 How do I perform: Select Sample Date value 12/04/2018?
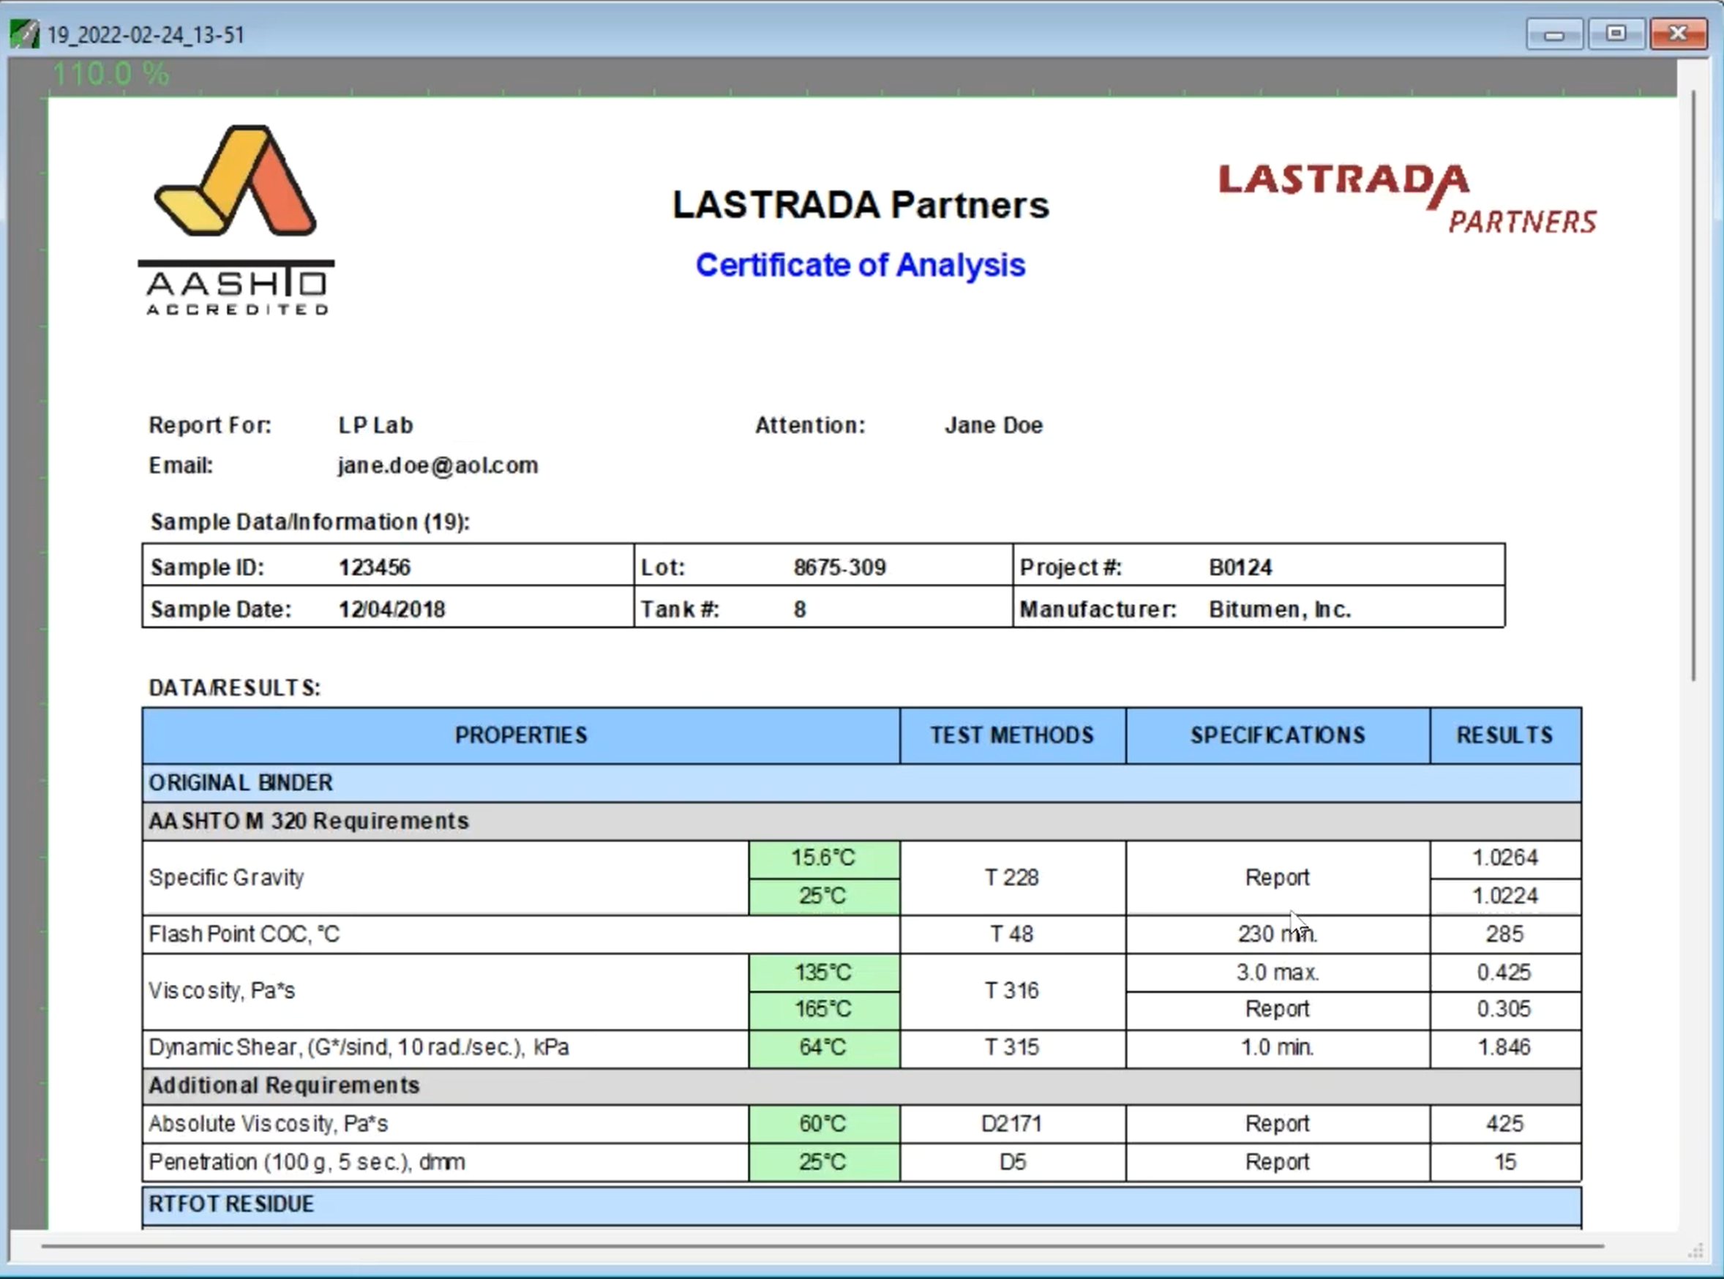point(391,610)
